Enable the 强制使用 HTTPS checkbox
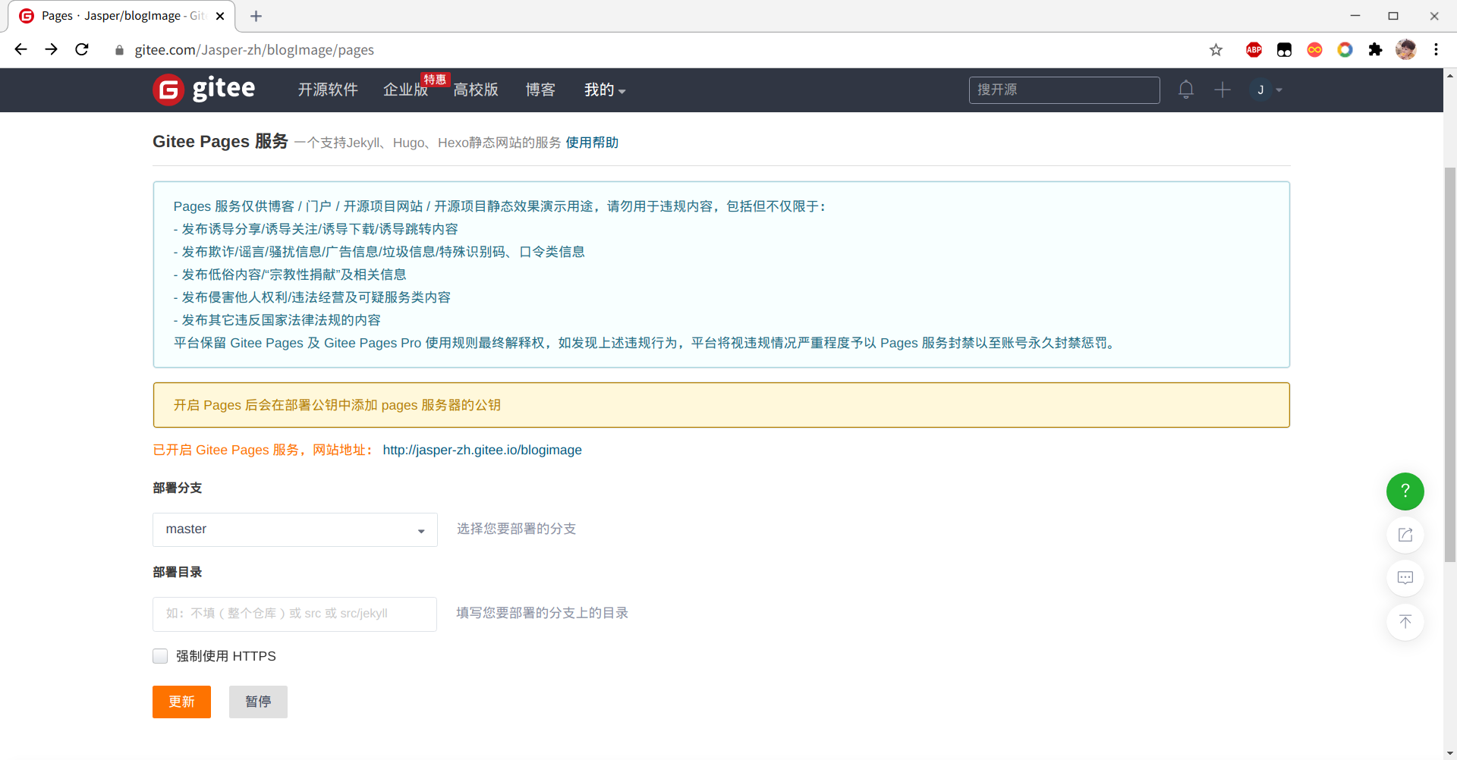 [x=160, y=656]
